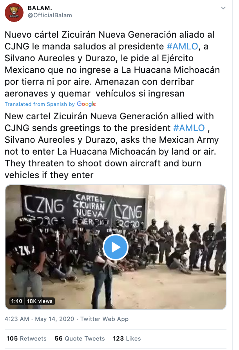Open the 4:23 AM May 14, 2020 timestamp
Viewport: 239px width, 350px height.
[x=39, y=319]
